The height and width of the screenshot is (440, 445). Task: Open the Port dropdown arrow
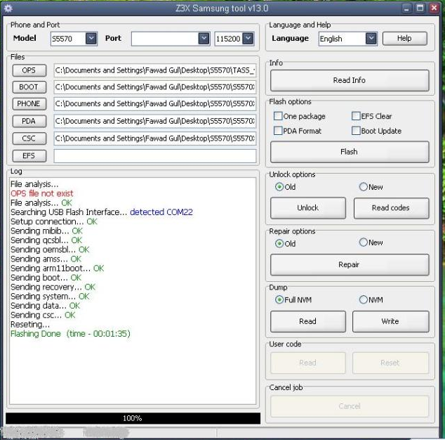(204, 39)
